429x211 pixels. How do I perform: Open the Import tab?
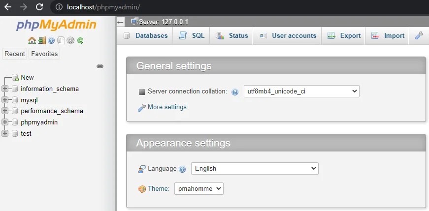tap(387, 36)
